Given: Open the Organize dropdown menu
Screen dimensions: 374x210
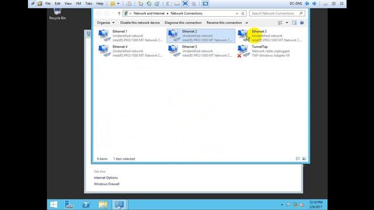Looking at the screenshot, I should point(105,23).
